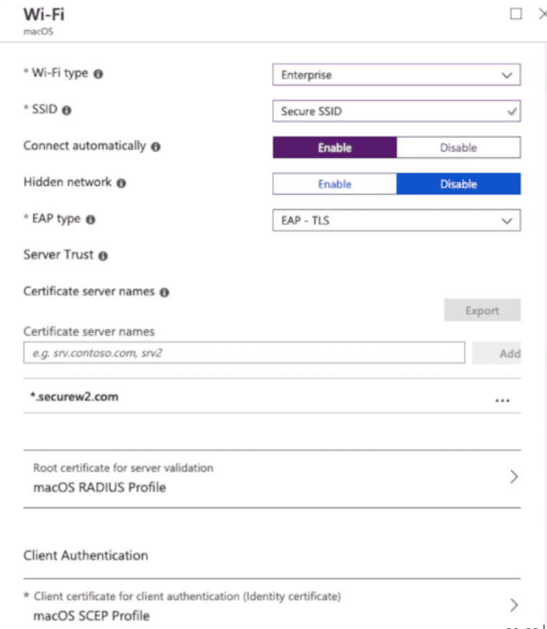The image size is (547, 629).
Task: Click the SSID field with Secure SSID
Action: coord(397,111)
